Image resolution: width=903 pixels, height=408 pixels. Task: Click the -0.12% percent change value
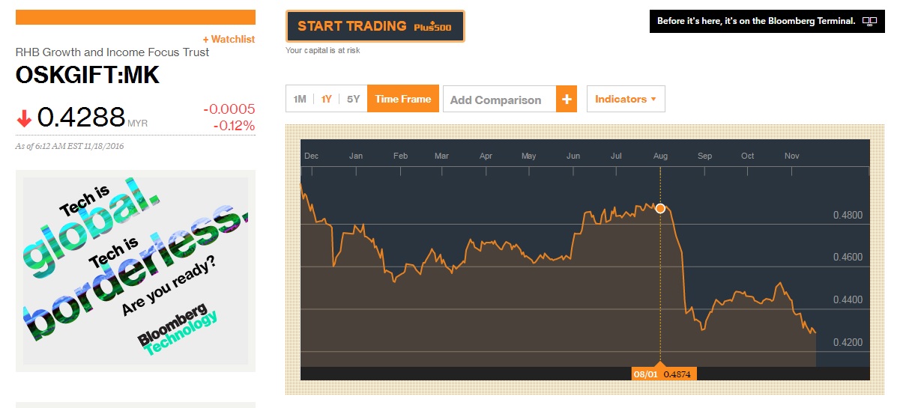click(235, 125)
